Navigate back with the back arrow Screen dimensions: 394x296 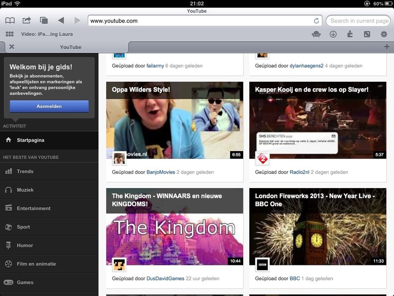click(60, 21)
